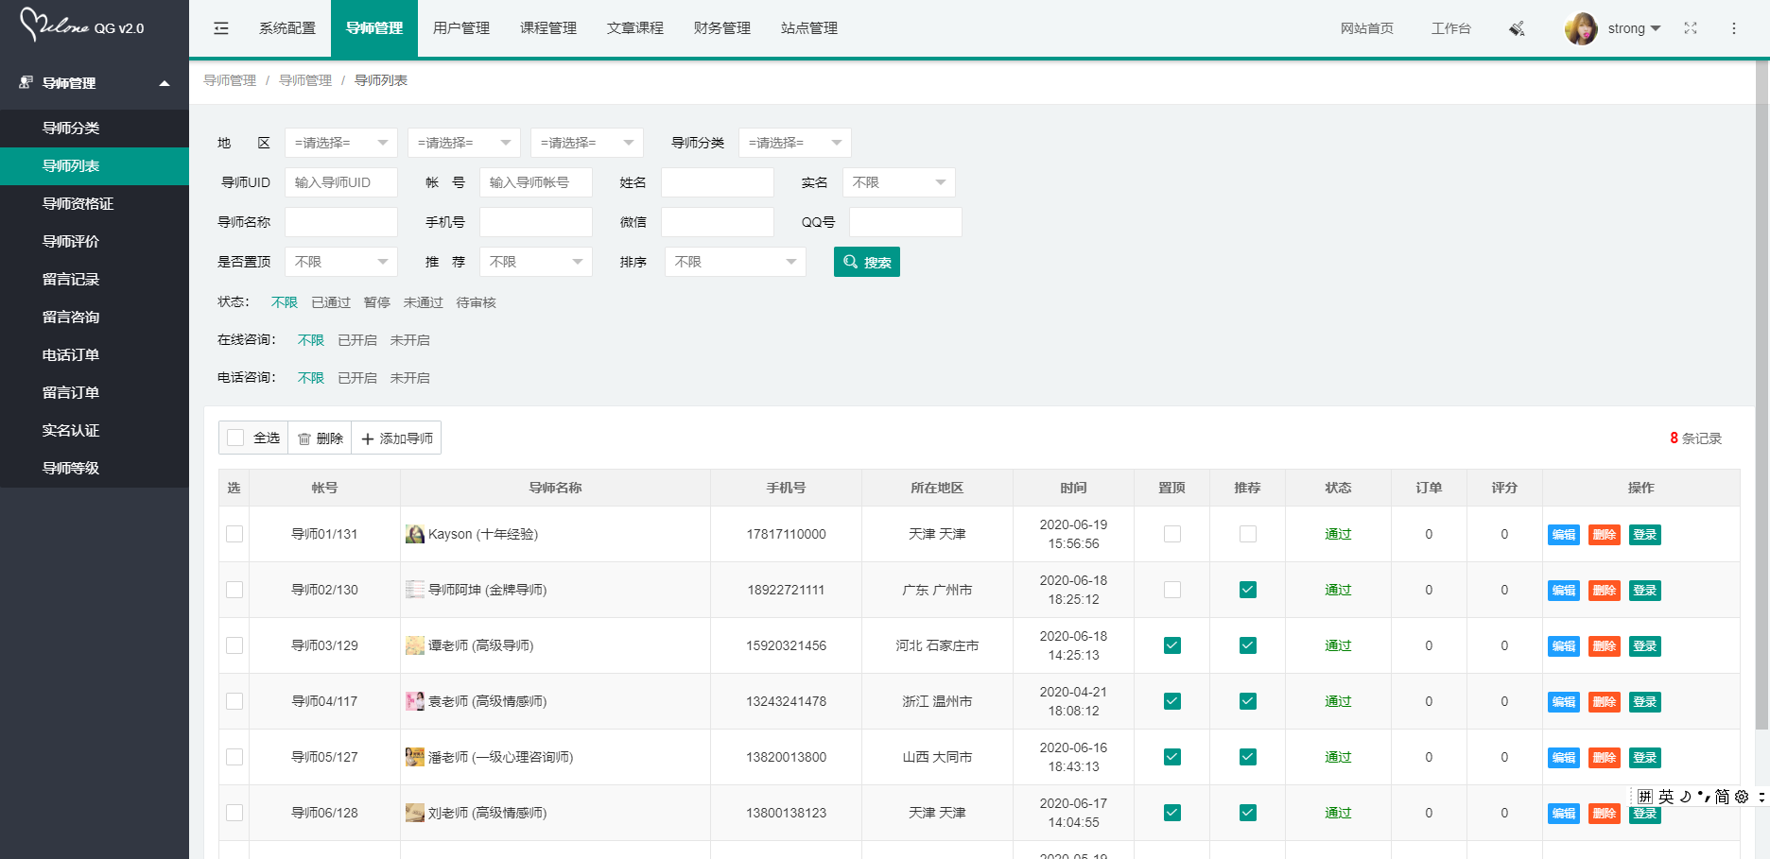This screenshot has width=1770, height=859.
Task: Open the 导师分类 dropdown
Action: 795,143
